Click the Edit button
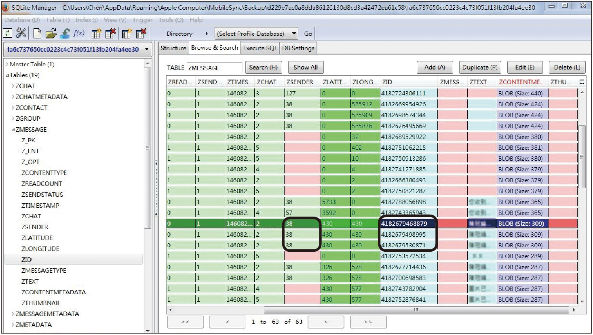The image size is (593, 335). point(525,67)
